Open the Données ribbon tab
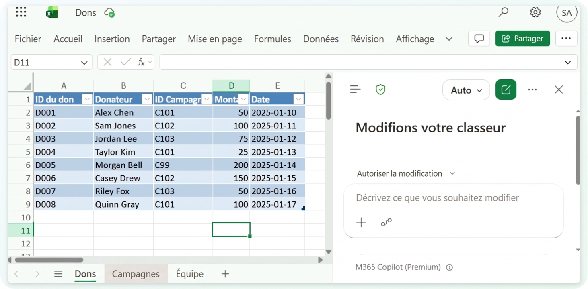The image size is (588, 289). tap(321, 39)
